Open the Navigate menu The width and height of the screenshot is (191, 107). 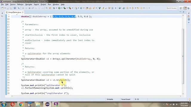coord(29,4)
